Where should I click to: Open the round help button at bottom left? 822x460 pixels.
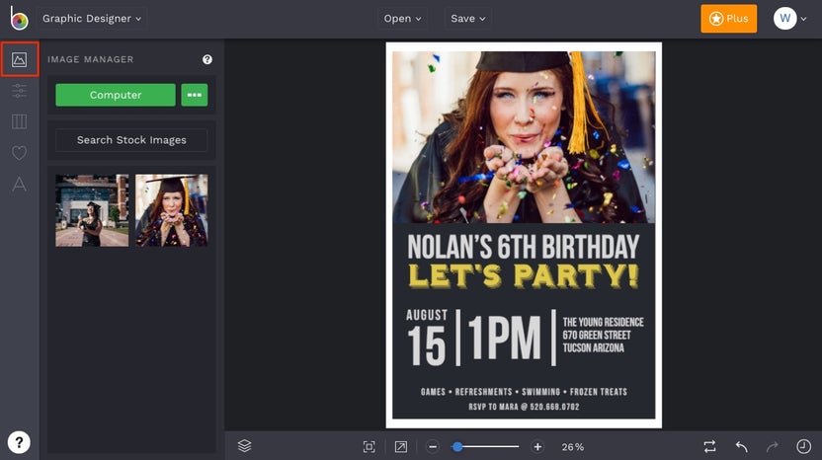point(19,442)
